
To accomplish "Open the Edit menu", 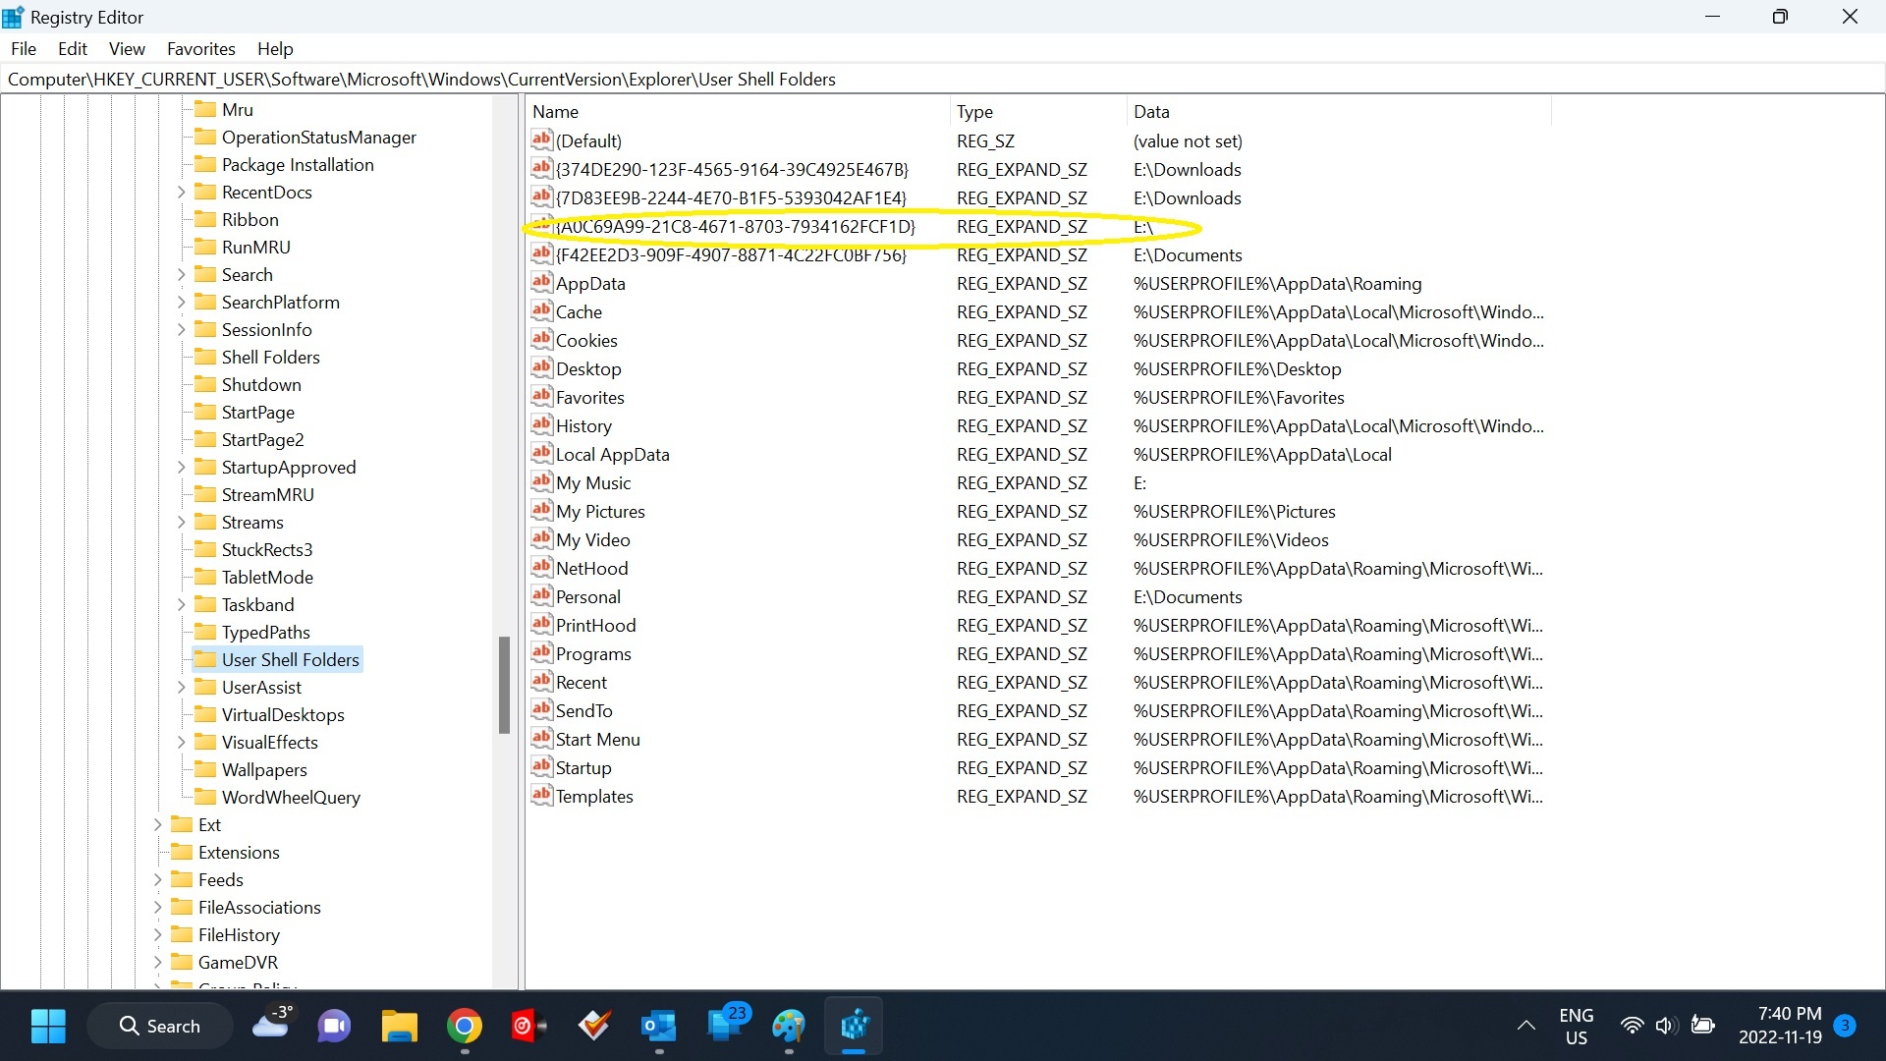I will click(72, 49).
